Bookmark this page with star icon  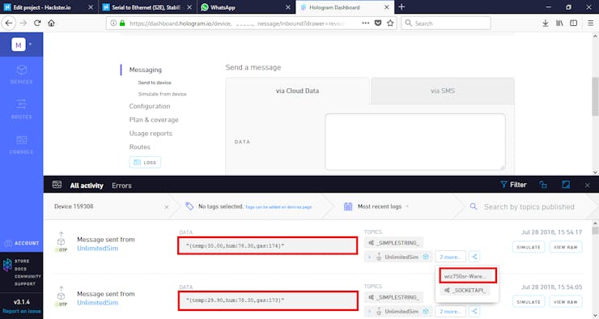coord(390,23)
